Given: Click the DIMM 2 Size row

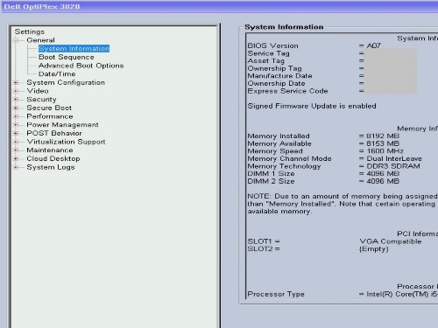Looking at the screenshot, I should pos(323,181).
